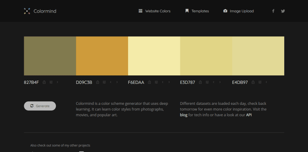The height and width of the screenshot is (152, 308).
Task: Select the E4DB97 color swatch
Action: [258, 56]
